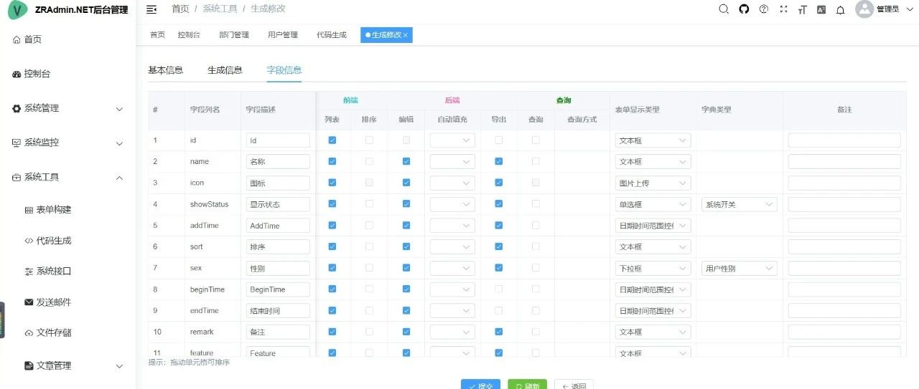The height and width of the screenshot is (389, 919).
Task: Toggle 列表 checkbox for the sort row
Action: [332, 246]
